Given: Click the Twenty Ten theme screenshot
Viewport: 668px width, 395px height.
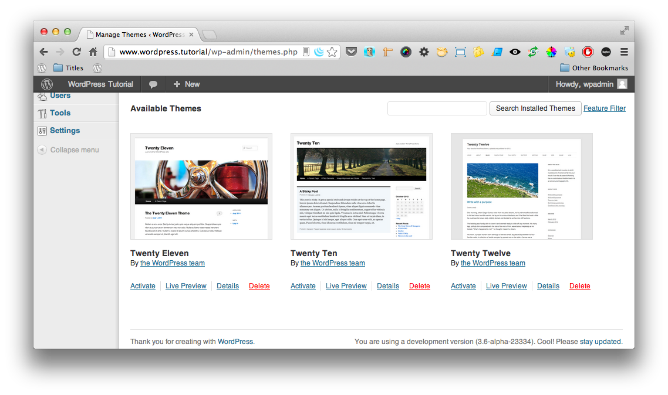Looking at the screenshot, I should 361,186.
